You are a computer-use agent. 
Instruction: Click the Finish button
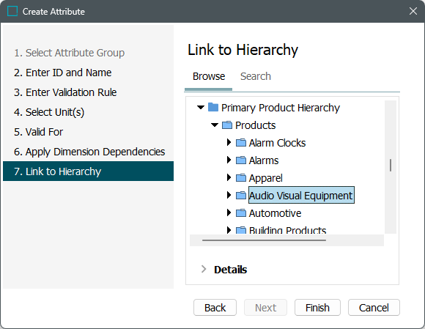pos(317,308)
